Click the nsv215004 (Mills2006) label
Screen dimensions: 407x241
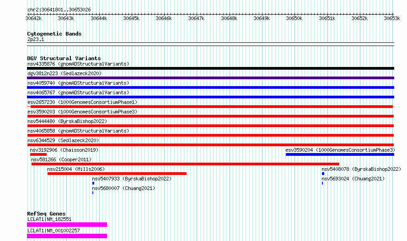[76, 169]
